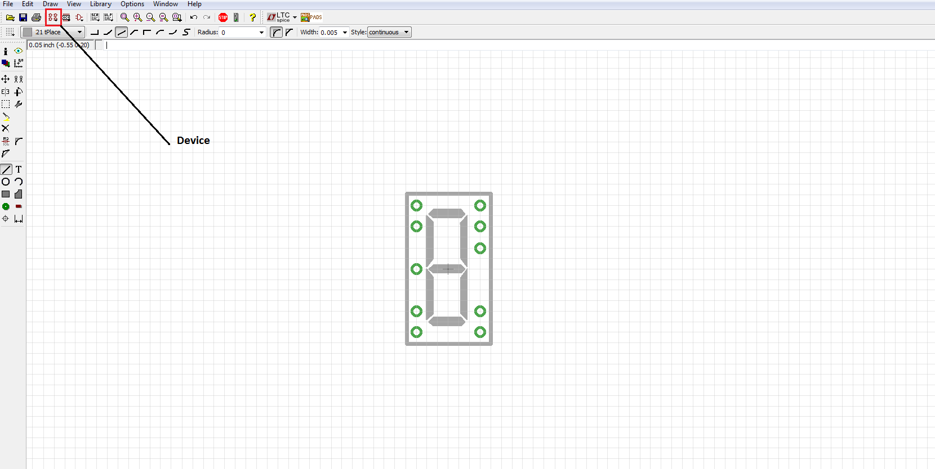Open the Package editor icon

point(66,17)
